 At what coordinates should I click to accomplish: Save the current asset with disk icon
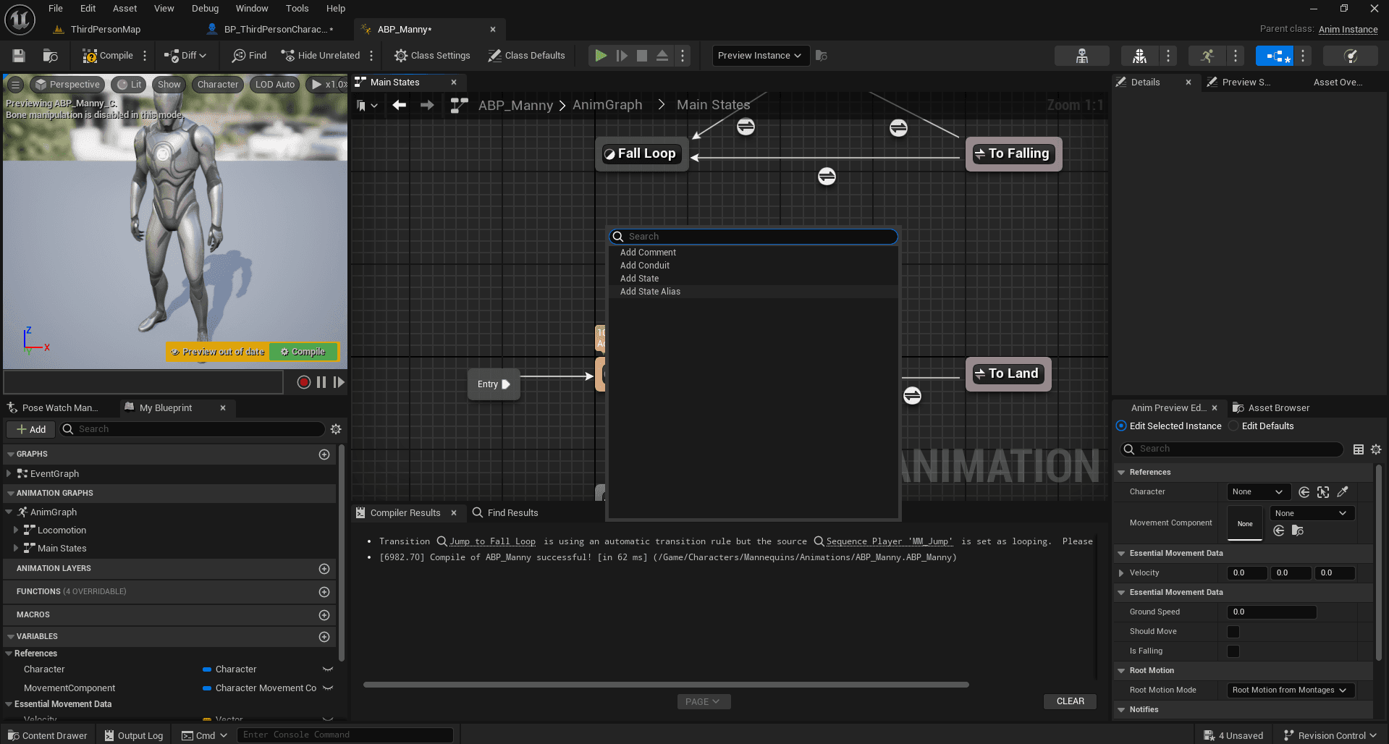19,56
